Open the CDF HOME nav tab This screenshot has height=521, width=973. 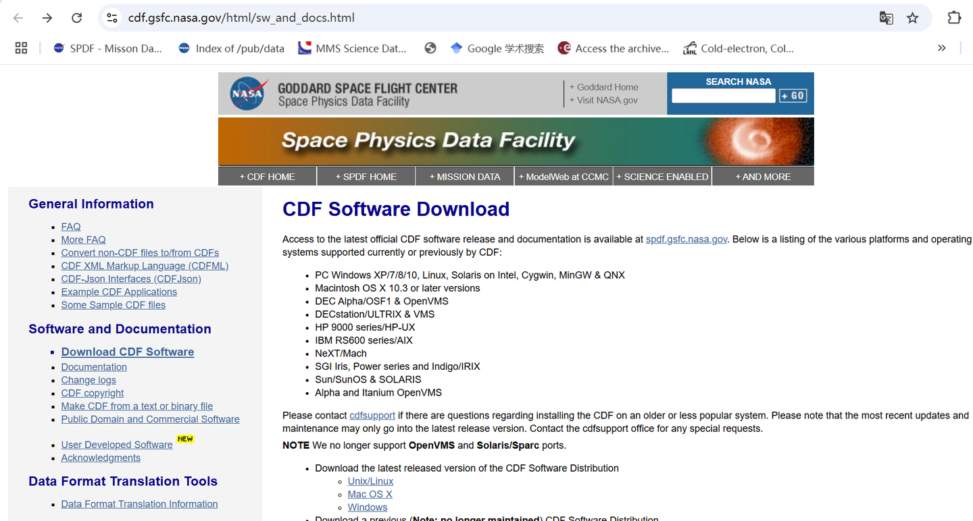[268, 177]
